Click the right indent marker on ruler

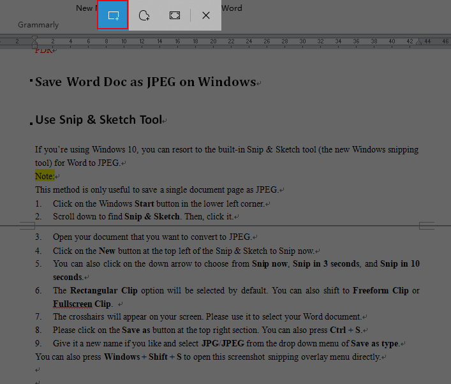pos(418,42)
